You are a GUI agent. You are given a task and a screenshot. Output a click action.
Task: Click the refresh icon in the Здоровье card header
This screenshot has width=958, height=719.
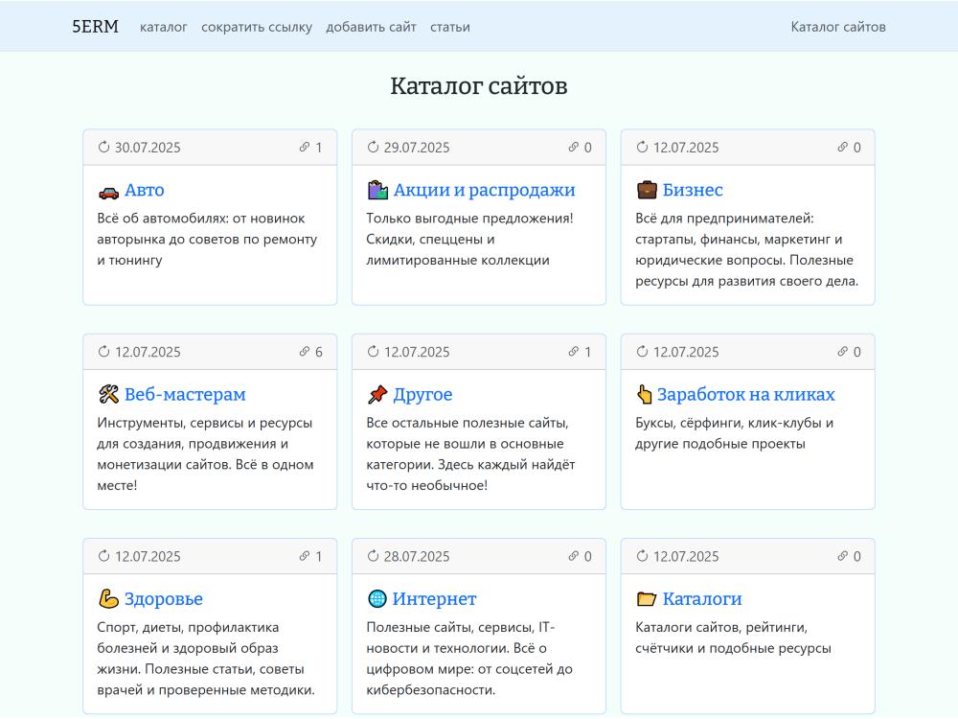pos(103,555)
